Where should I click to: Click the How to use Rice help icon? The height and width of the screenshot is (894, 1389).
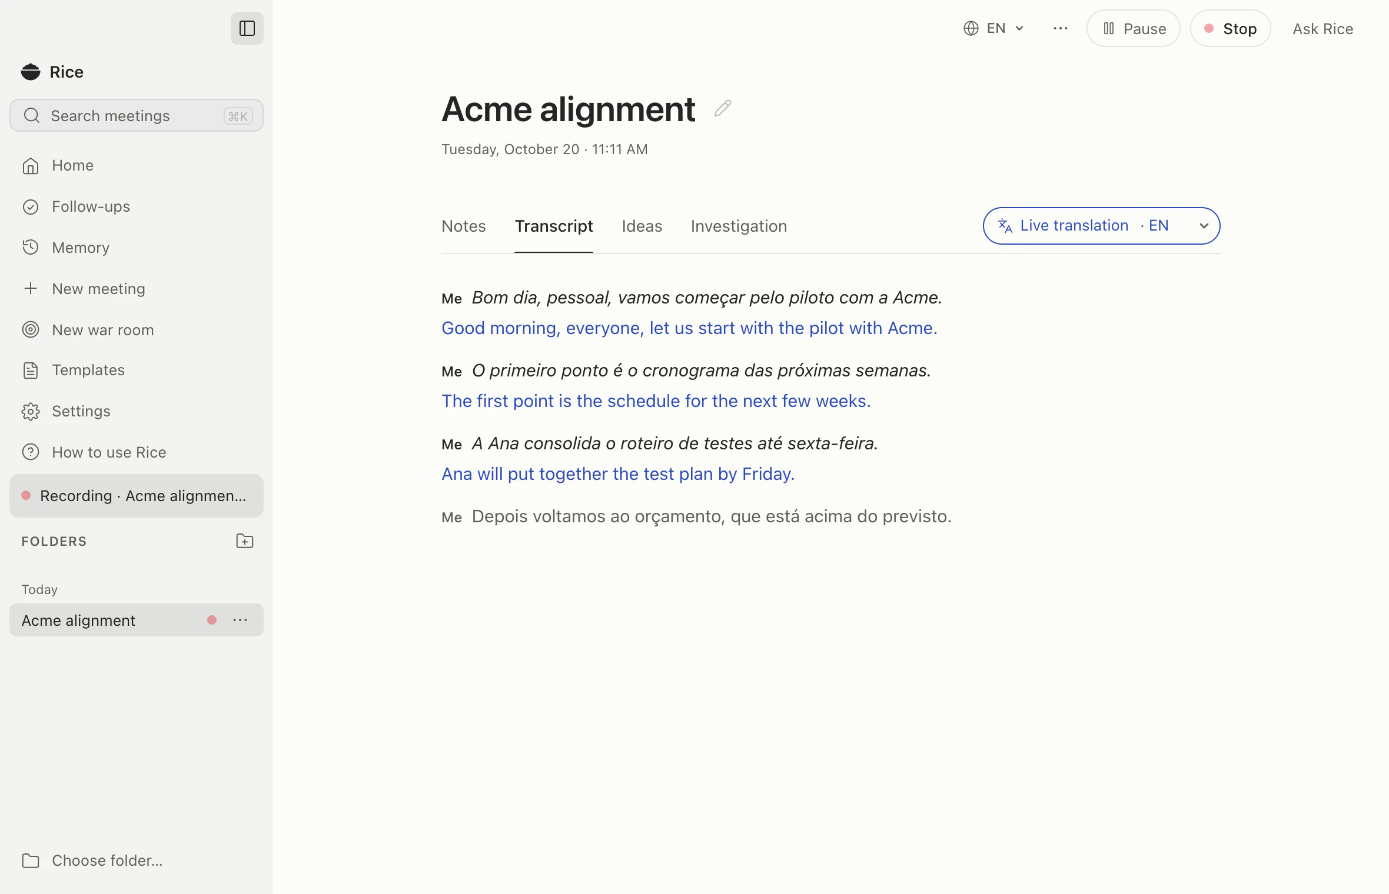pyautogui.click(x=31, y=452)
